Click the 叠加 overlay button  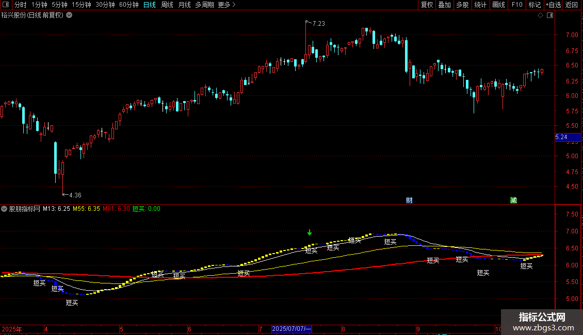(445, 5)
